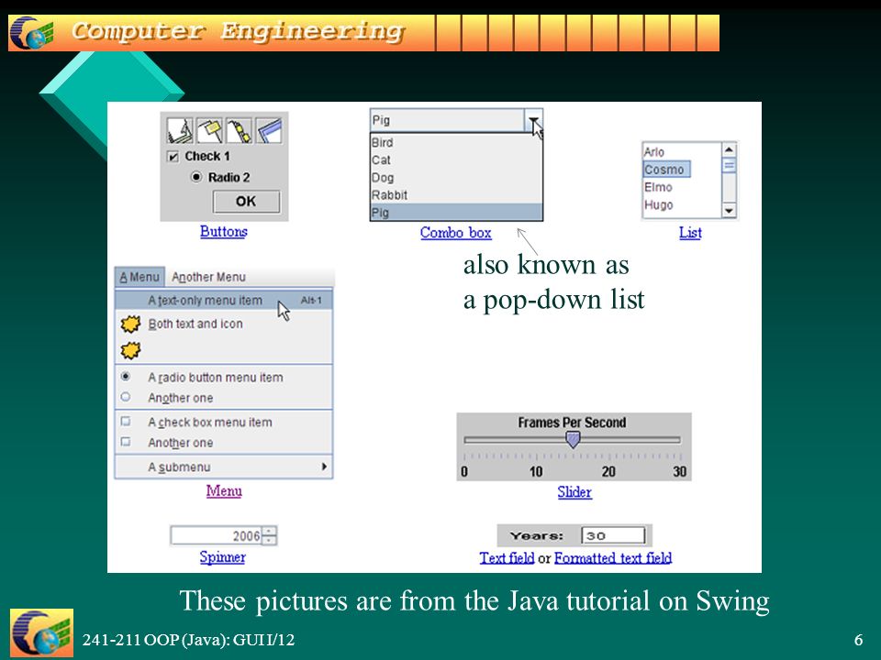Open the Spinner link
Image resolution: width=881 pixels, height=660 pixels.
pos(222,556)
